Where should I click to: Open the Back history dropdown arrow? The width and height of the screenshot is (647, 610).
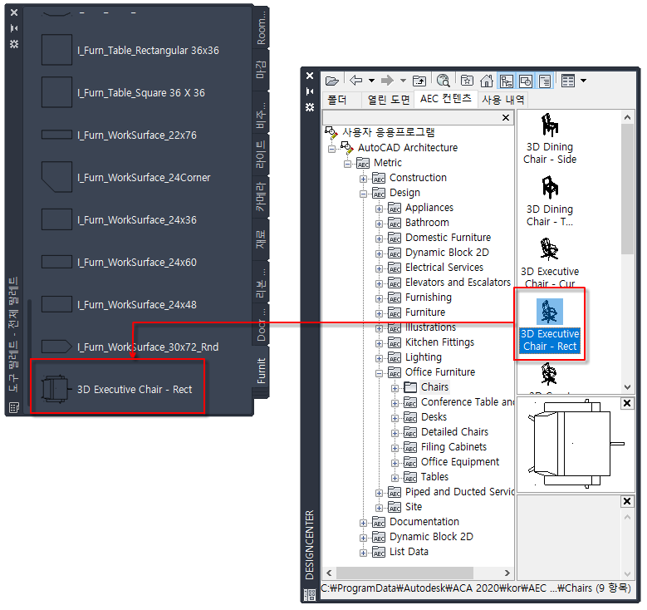tap(371, 81)
